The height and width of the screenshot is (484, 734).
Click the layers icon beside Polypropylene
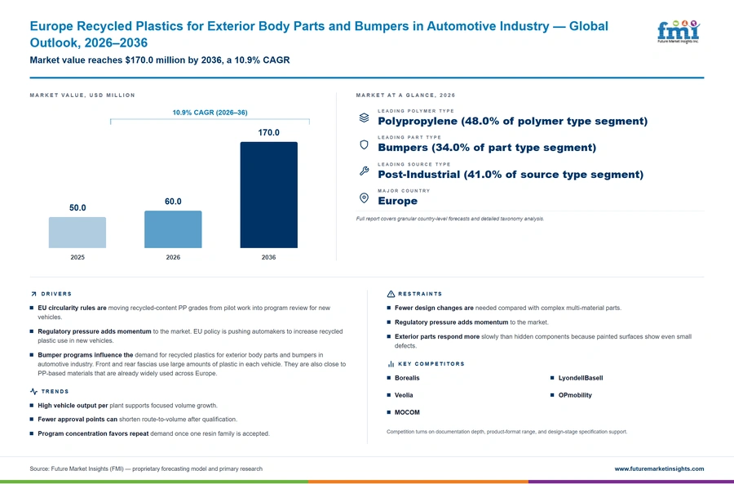coord(364,118)
